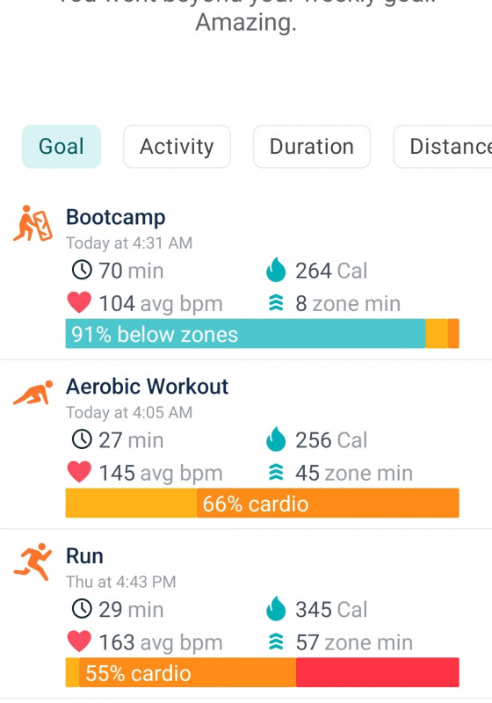Select the Distance filter chip
The image size is (492, 703).
click(443, 147)
